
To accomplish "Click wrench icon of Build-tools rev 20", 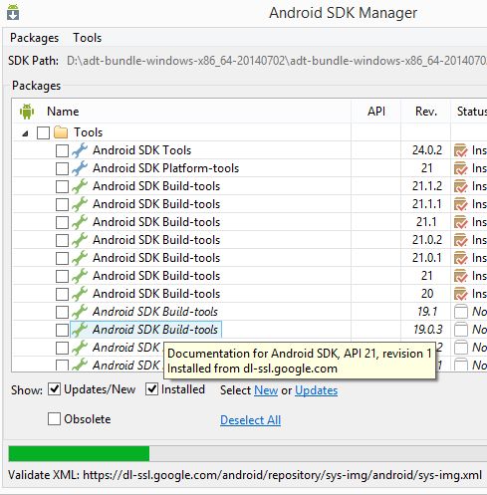I will click(80, 294).
